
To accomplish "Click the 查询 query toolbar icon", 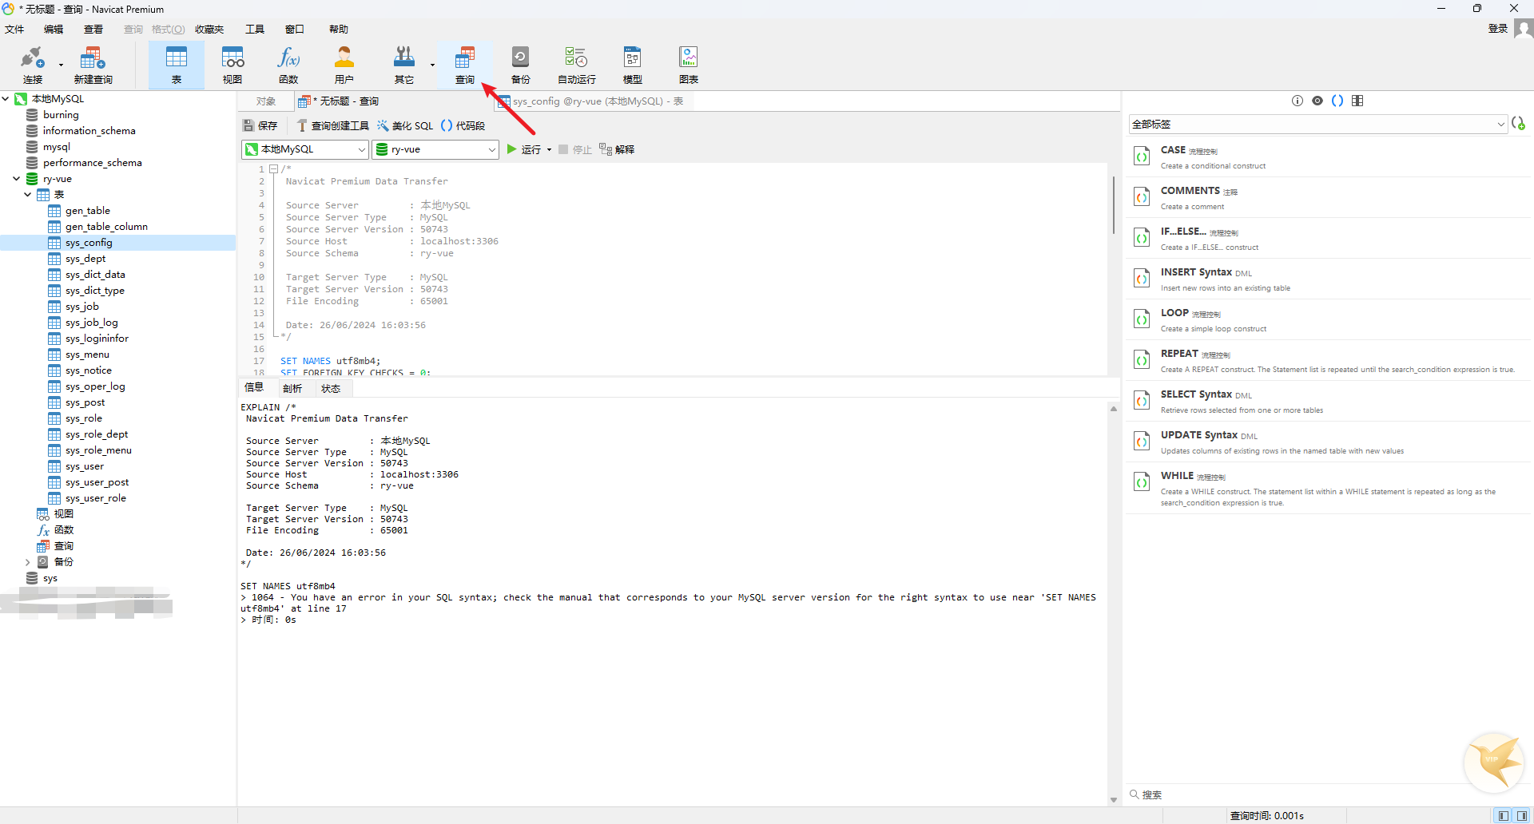I will [465, 65].
